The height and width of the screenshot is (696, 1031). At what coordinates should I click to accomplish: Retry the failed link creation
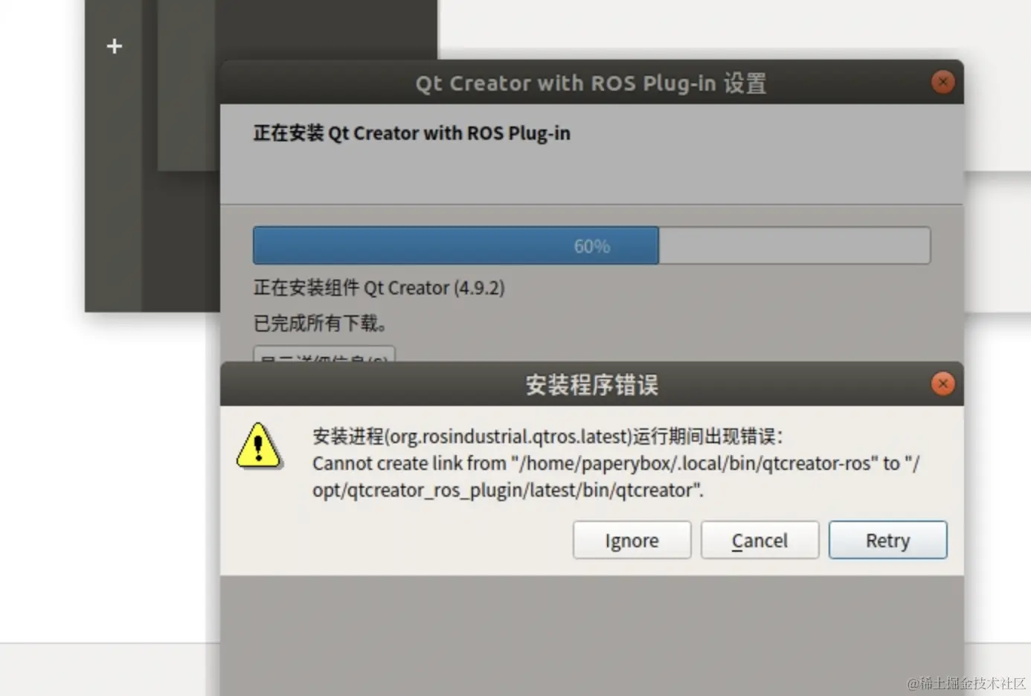tap(887, 540)
